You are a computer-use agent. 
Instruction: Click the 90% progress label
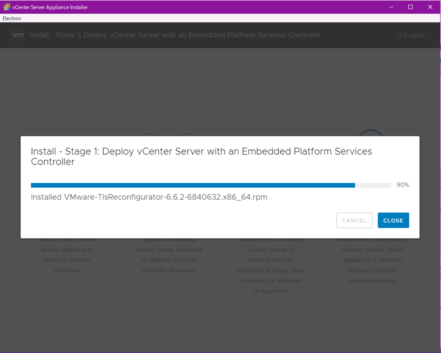pyautogui.click(x=403, y=185)
